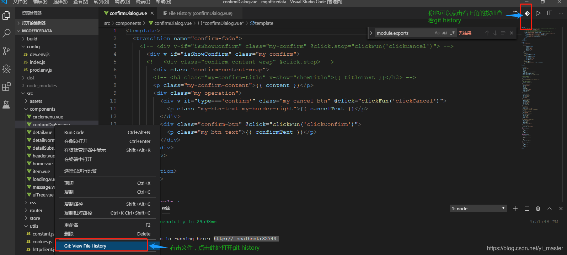The width and height of the screenshot is (567, 255).
Task: Open the Source Control view
Action: tap(6, 51)
